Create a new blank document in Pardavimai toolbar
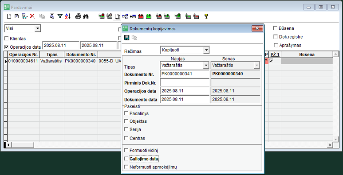This screenshot has width=343, height=175. (9, 16)
